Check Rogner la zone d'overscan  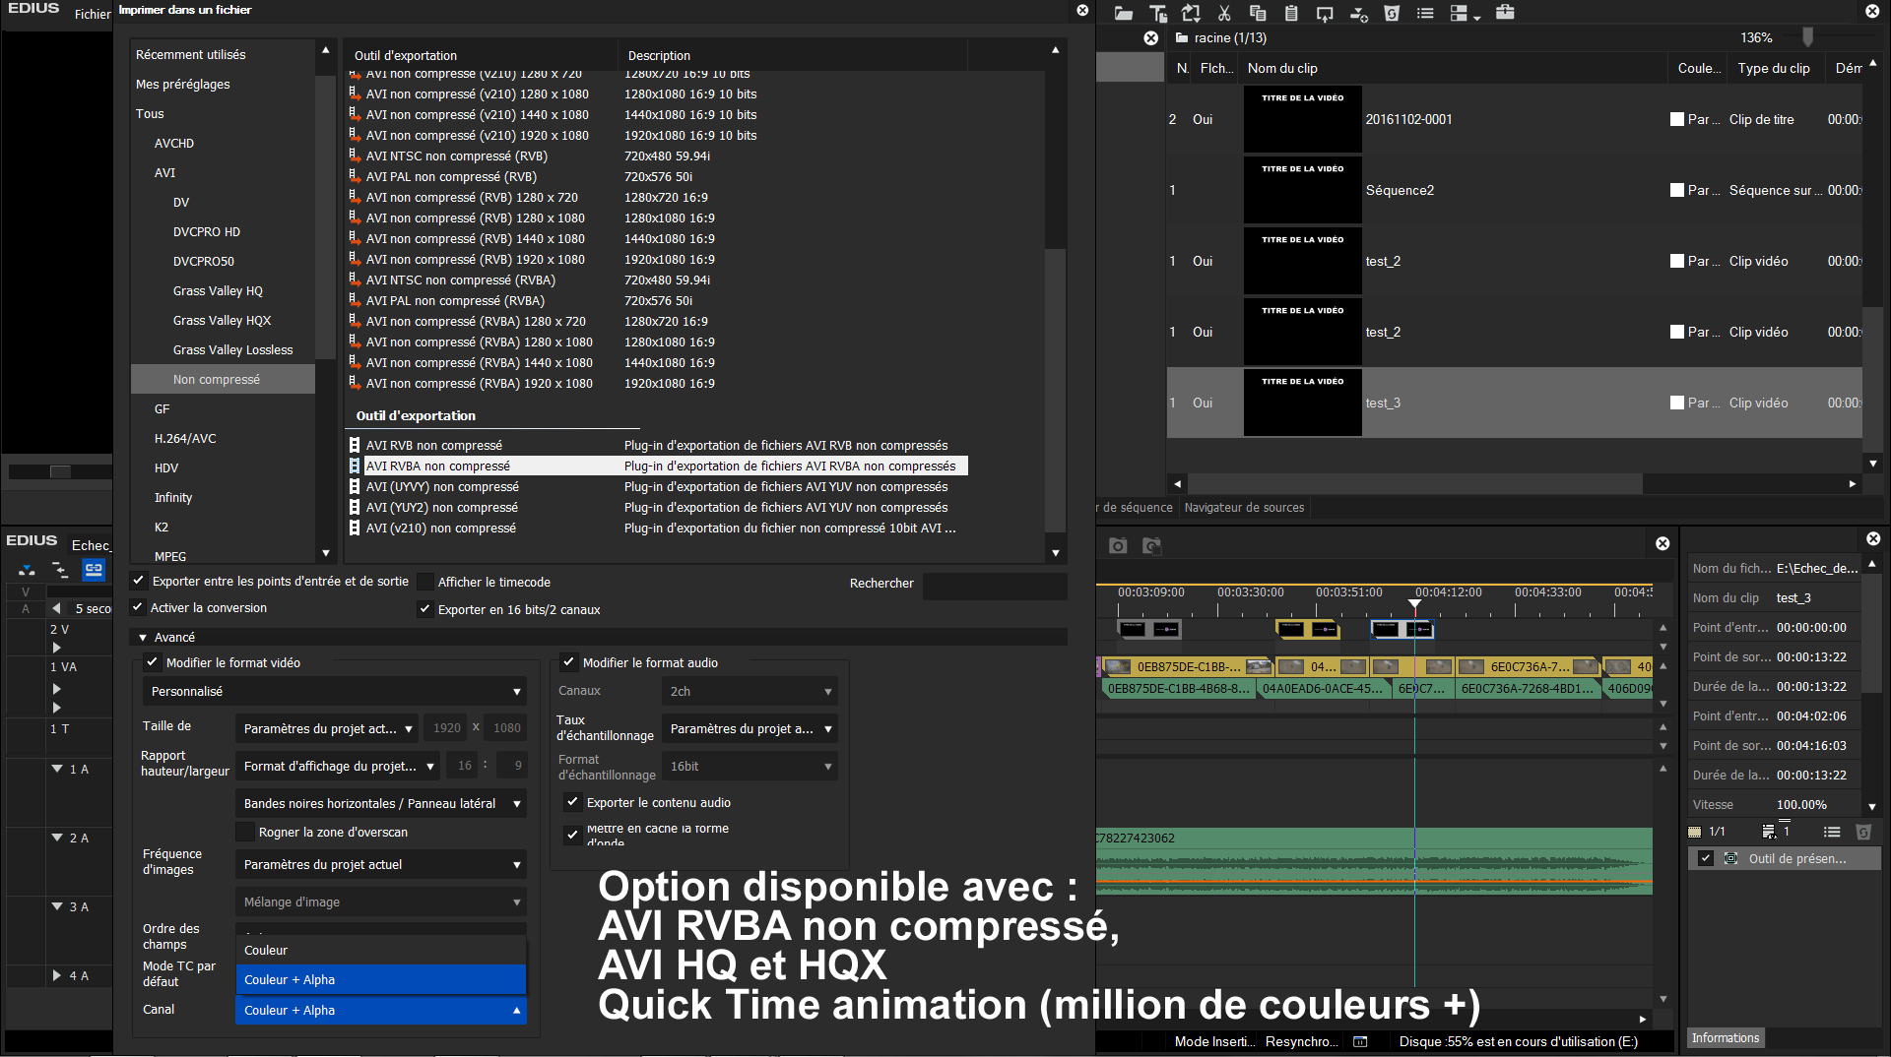246,832
